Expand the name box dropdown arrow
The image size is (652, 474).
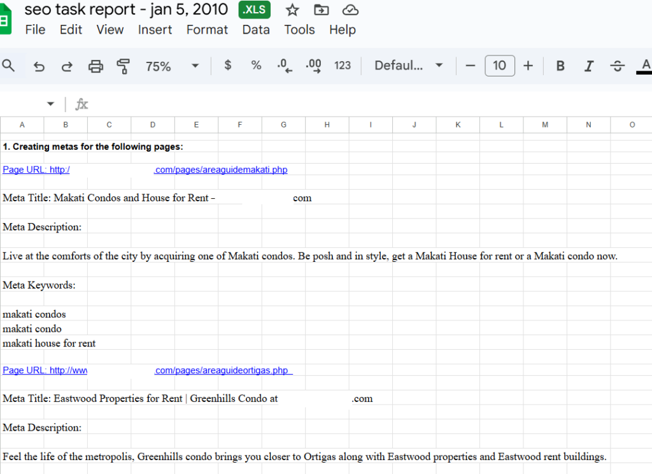(x=51, y=104)
